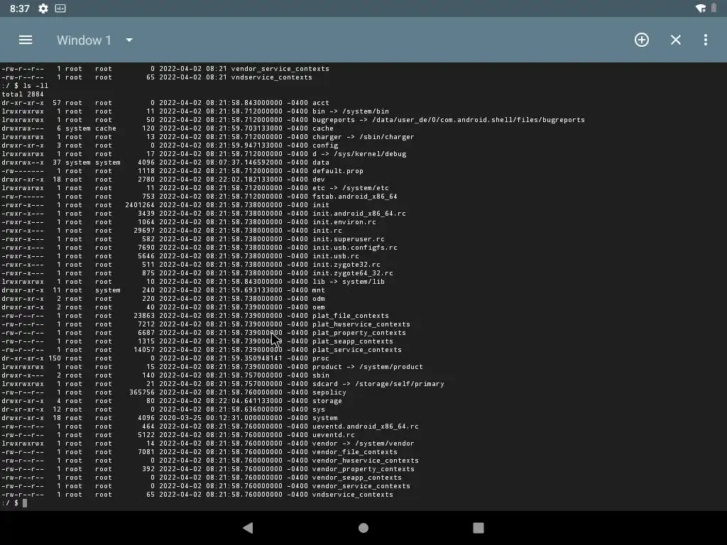The image size is (727, 545).
Task: Click the 'odm' directory name
Action: click(319, 299)
